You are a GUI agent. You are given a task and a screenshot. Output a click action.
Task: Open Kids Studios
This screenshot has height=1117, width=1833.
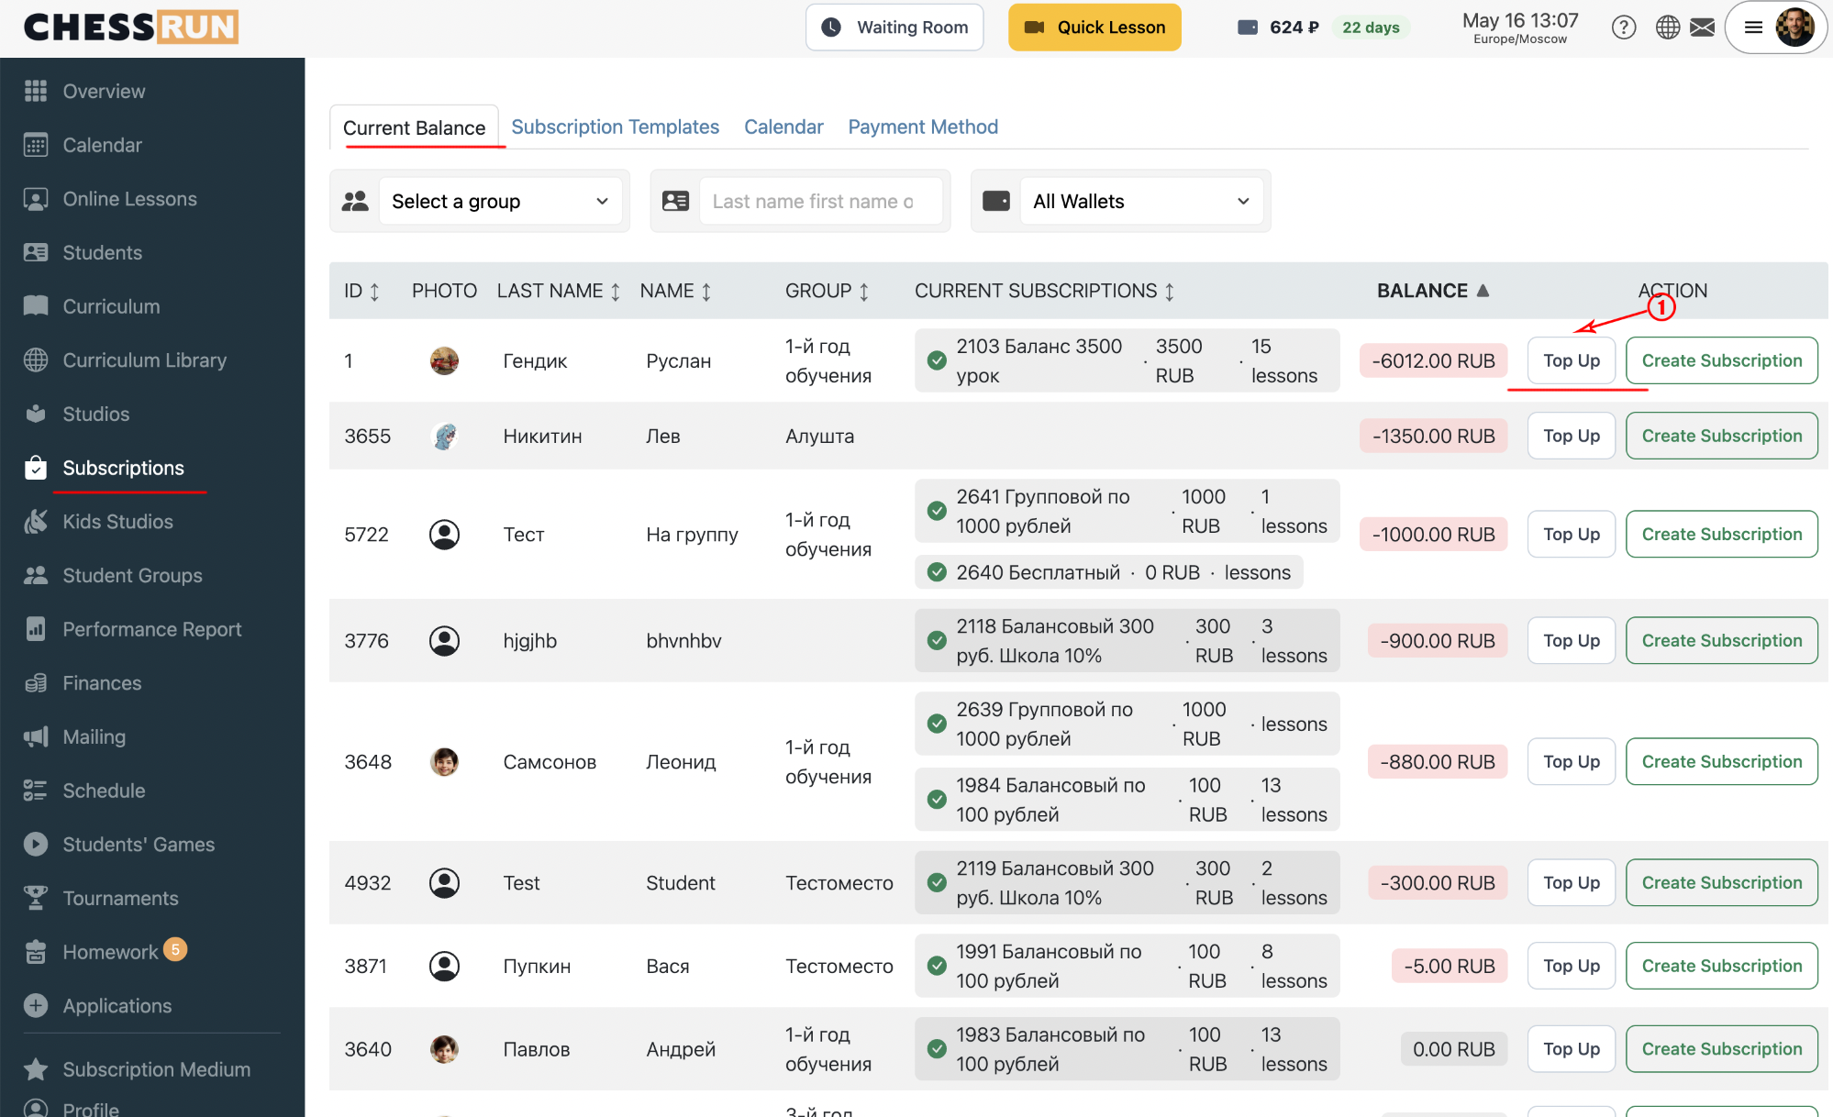(x=117, y=522)
